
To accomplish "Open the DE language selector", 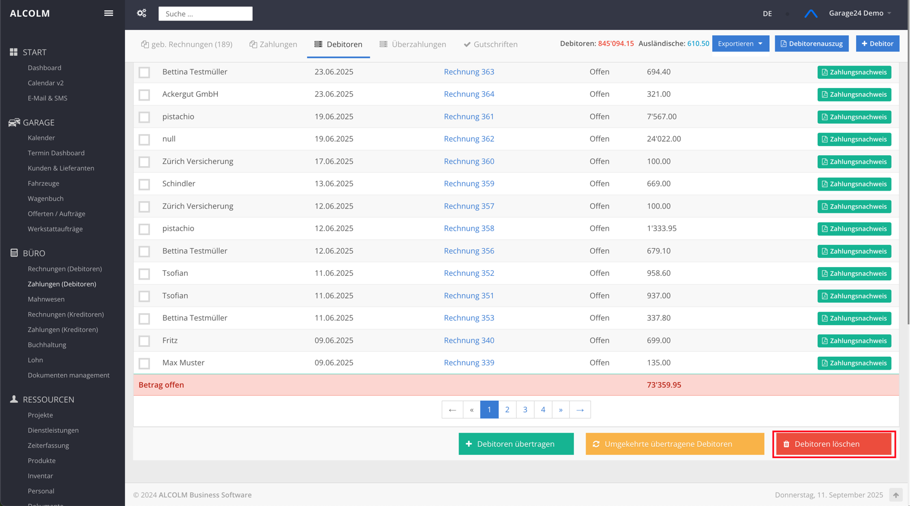I will click(767, 14).
